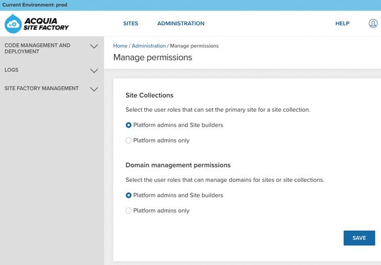Expand Site Factory Management chevron
This screenshot has width=381, height=265.
click(x=94, y=89)
